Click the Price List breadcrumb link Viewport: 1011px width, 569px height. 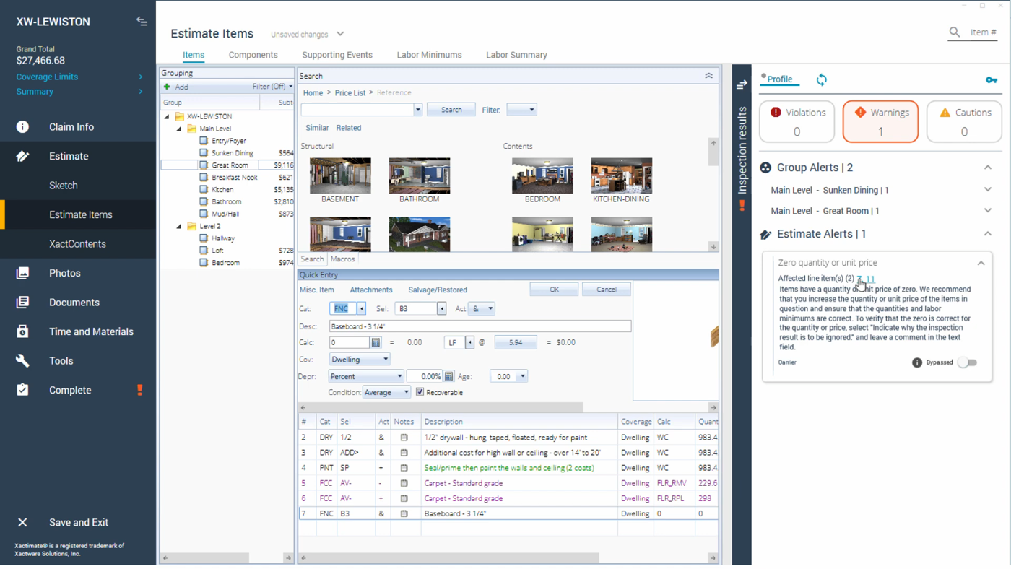350,92
